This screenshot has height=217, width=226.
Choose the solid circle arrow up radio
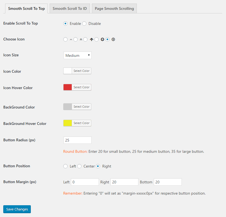tap(97, 39)
